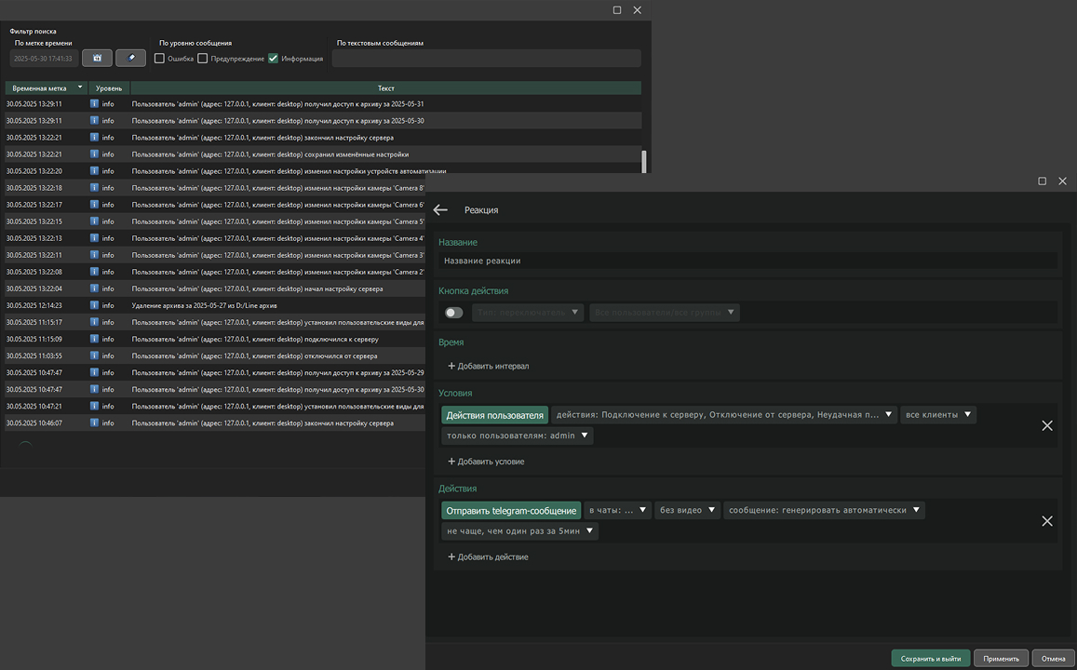Maximize the event log window

point(617,10)
